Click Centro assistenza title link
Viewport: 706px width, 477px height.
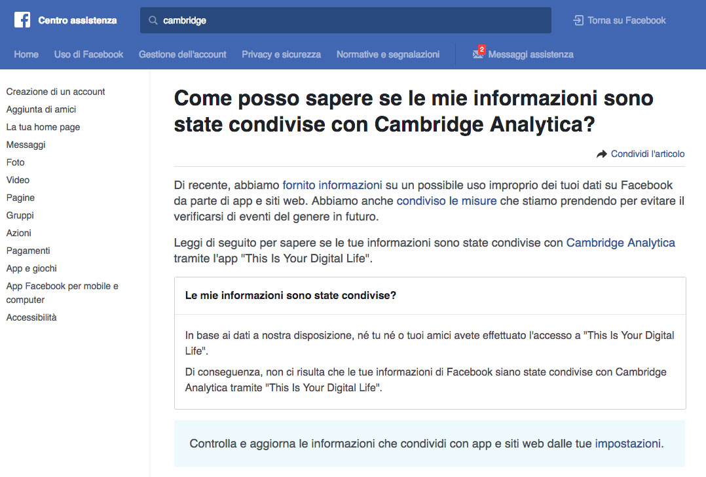[x=77, y=20]
